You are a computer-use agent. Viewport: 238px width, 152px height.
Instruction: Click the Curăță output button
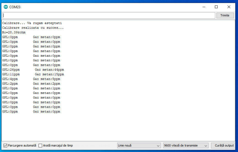224,146
